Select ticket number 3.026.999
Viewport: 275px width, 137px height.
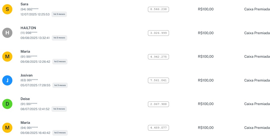158,33
